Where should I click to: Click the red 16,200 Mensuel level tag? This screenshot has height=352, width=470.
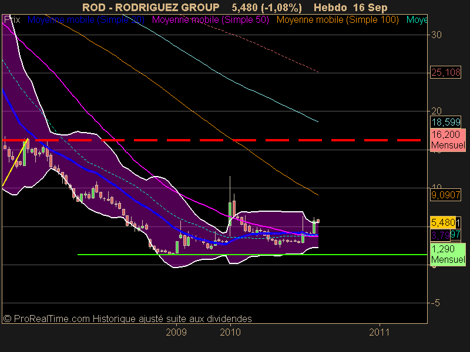(x=448, y=140)
